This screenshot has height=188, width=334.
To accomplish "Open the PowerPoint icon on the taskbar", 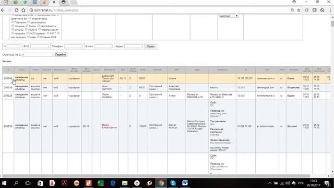I will [x=88, y=183].
